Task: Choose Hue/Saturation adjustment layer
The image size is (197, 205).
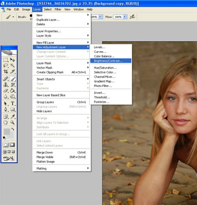Action: pos(111,68)
